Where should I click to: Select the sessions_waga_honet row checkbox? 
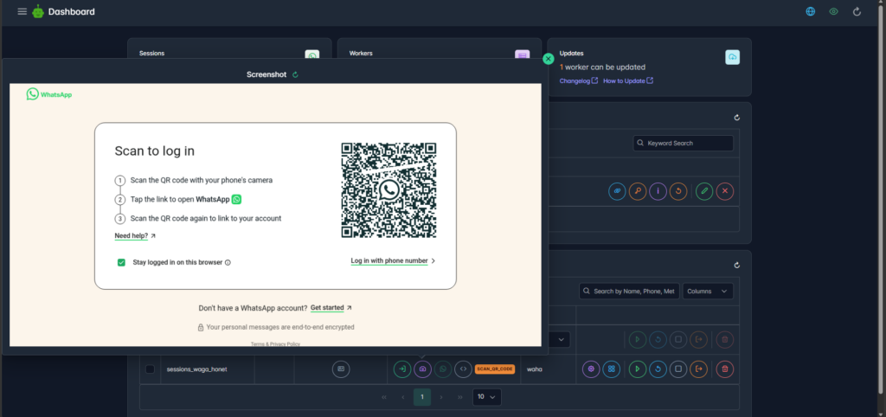tap(150, 369)
